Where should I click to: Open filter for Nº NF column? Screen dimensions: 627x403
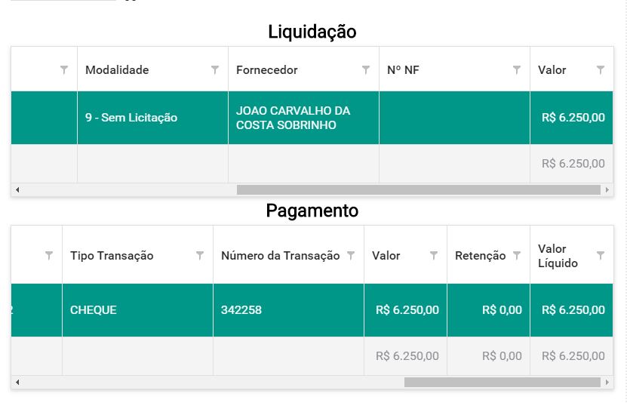[517, 70]
